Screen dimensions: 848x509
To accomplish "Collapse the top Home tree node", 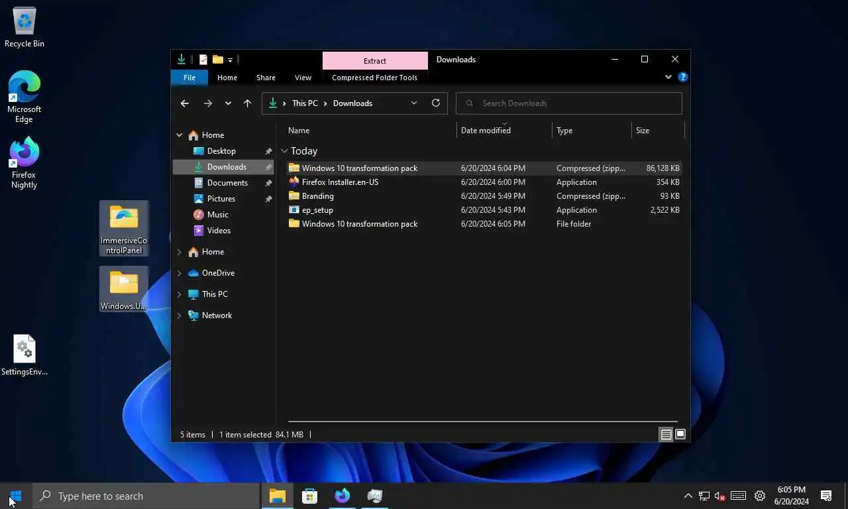I will 180,135.
